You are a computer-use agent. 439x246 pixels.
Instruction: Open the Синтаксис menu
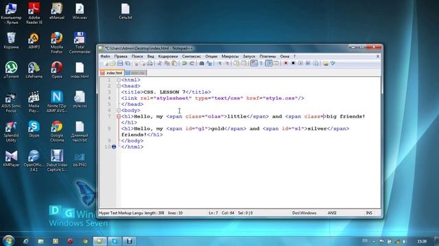[x=191, y=56]
